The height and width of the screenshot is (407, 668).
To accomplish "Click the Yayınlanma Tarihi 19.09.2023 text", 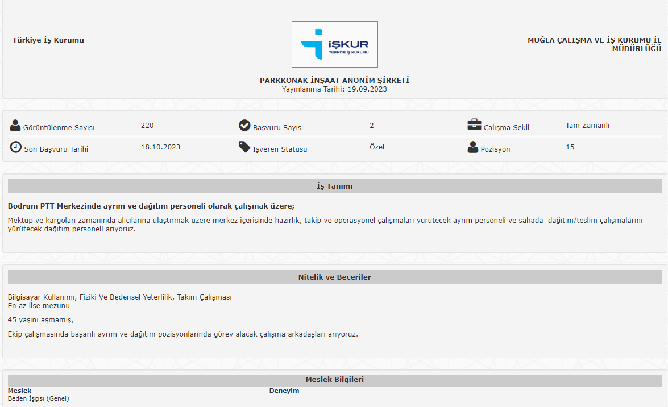I will click(x=334, y=89).
